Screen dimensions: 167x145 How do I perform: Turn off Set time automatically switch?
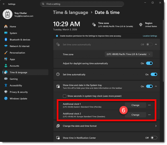(x=154, y=74)
